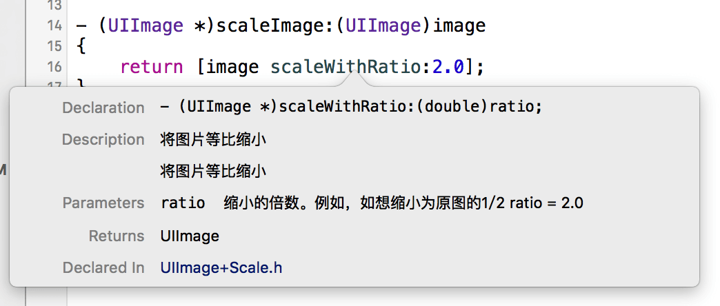Open the UIImage+Scale.h declared-in link
This screenshot has height=306, width=720.
tap(221, 267)
